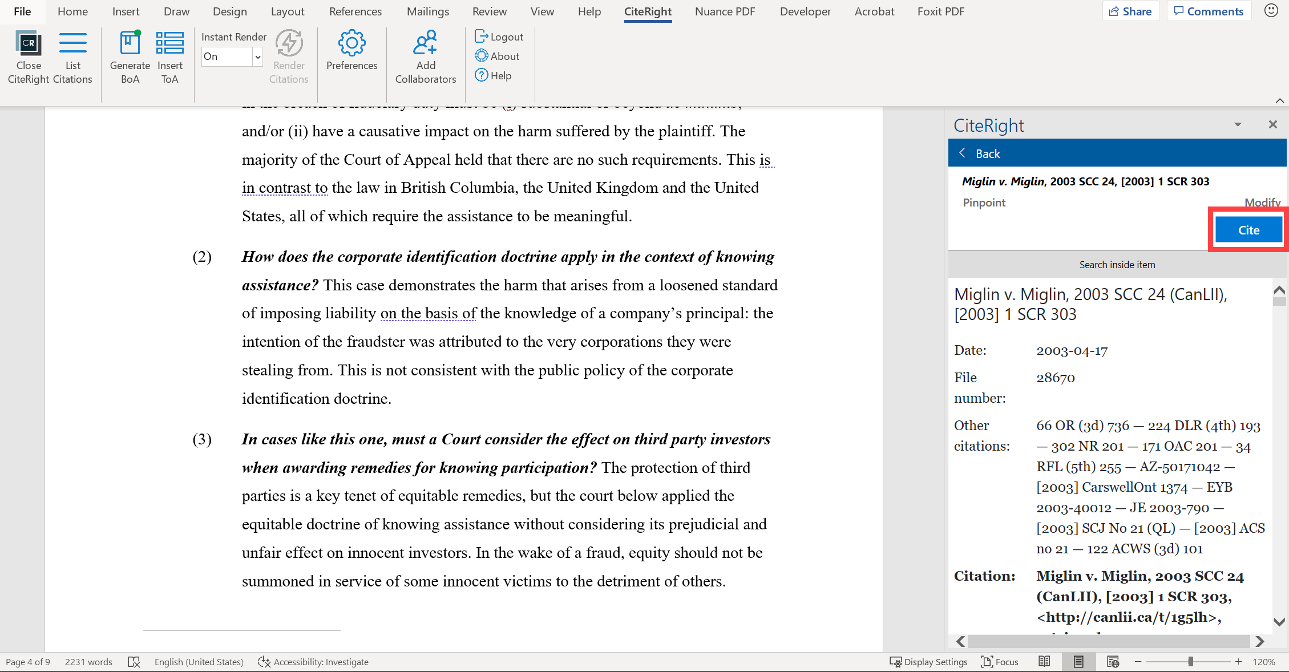Open the Comments pane
1289x672 pixels.
(1209, 11)
